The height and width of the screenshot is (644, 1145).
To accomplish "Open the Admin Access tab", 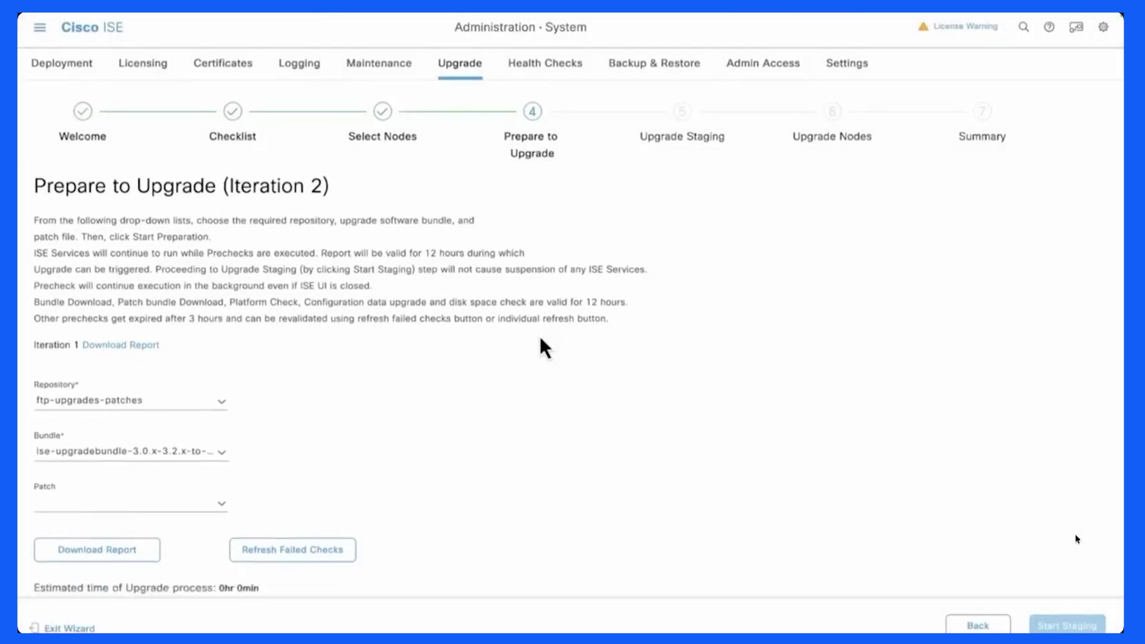I will (x=763, y=63).
